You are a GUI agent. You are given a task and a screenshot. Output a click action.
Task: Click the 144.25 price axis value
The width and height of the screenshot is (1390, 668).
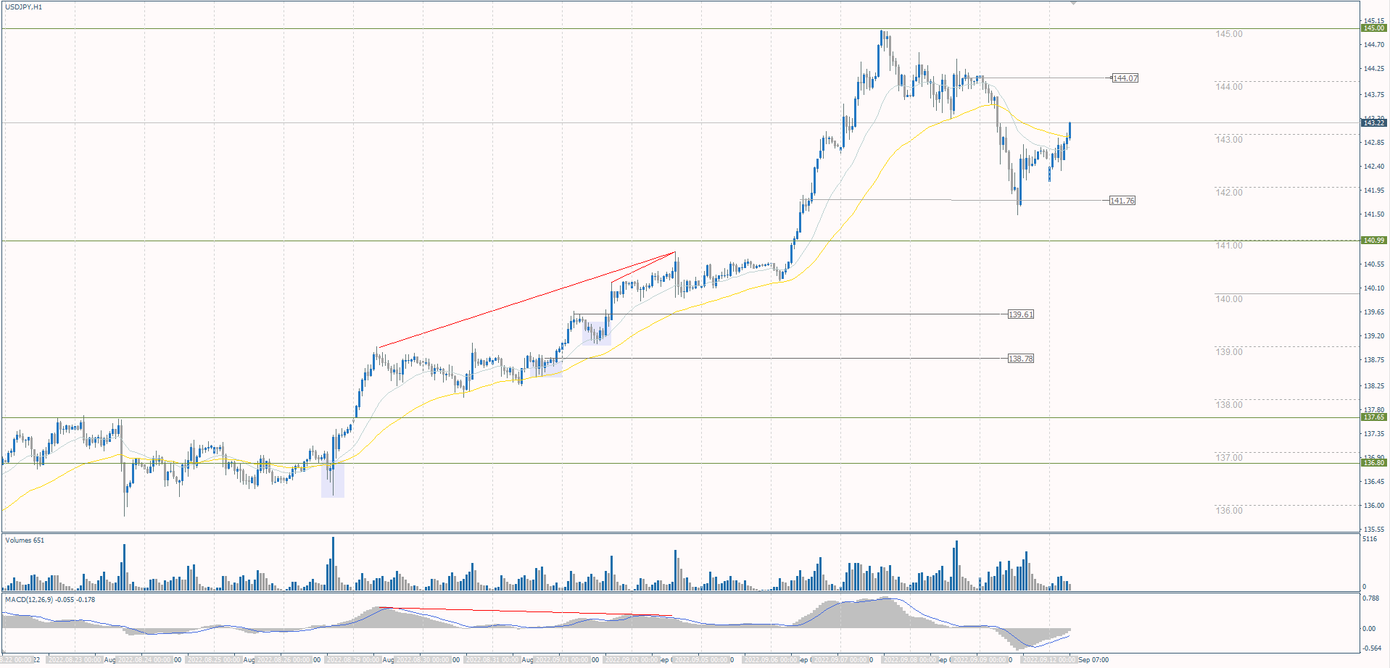(1374, 69)
